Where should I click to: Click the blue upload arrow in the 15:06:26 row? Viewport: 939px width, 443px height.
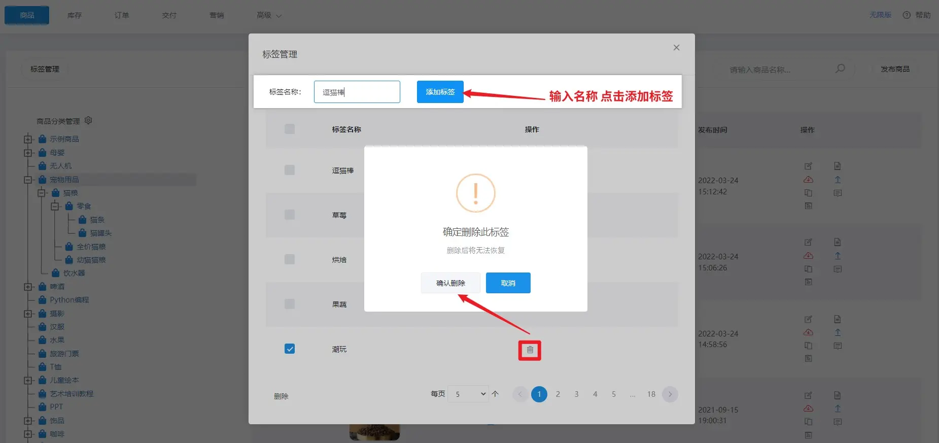[x=838, y=256]
